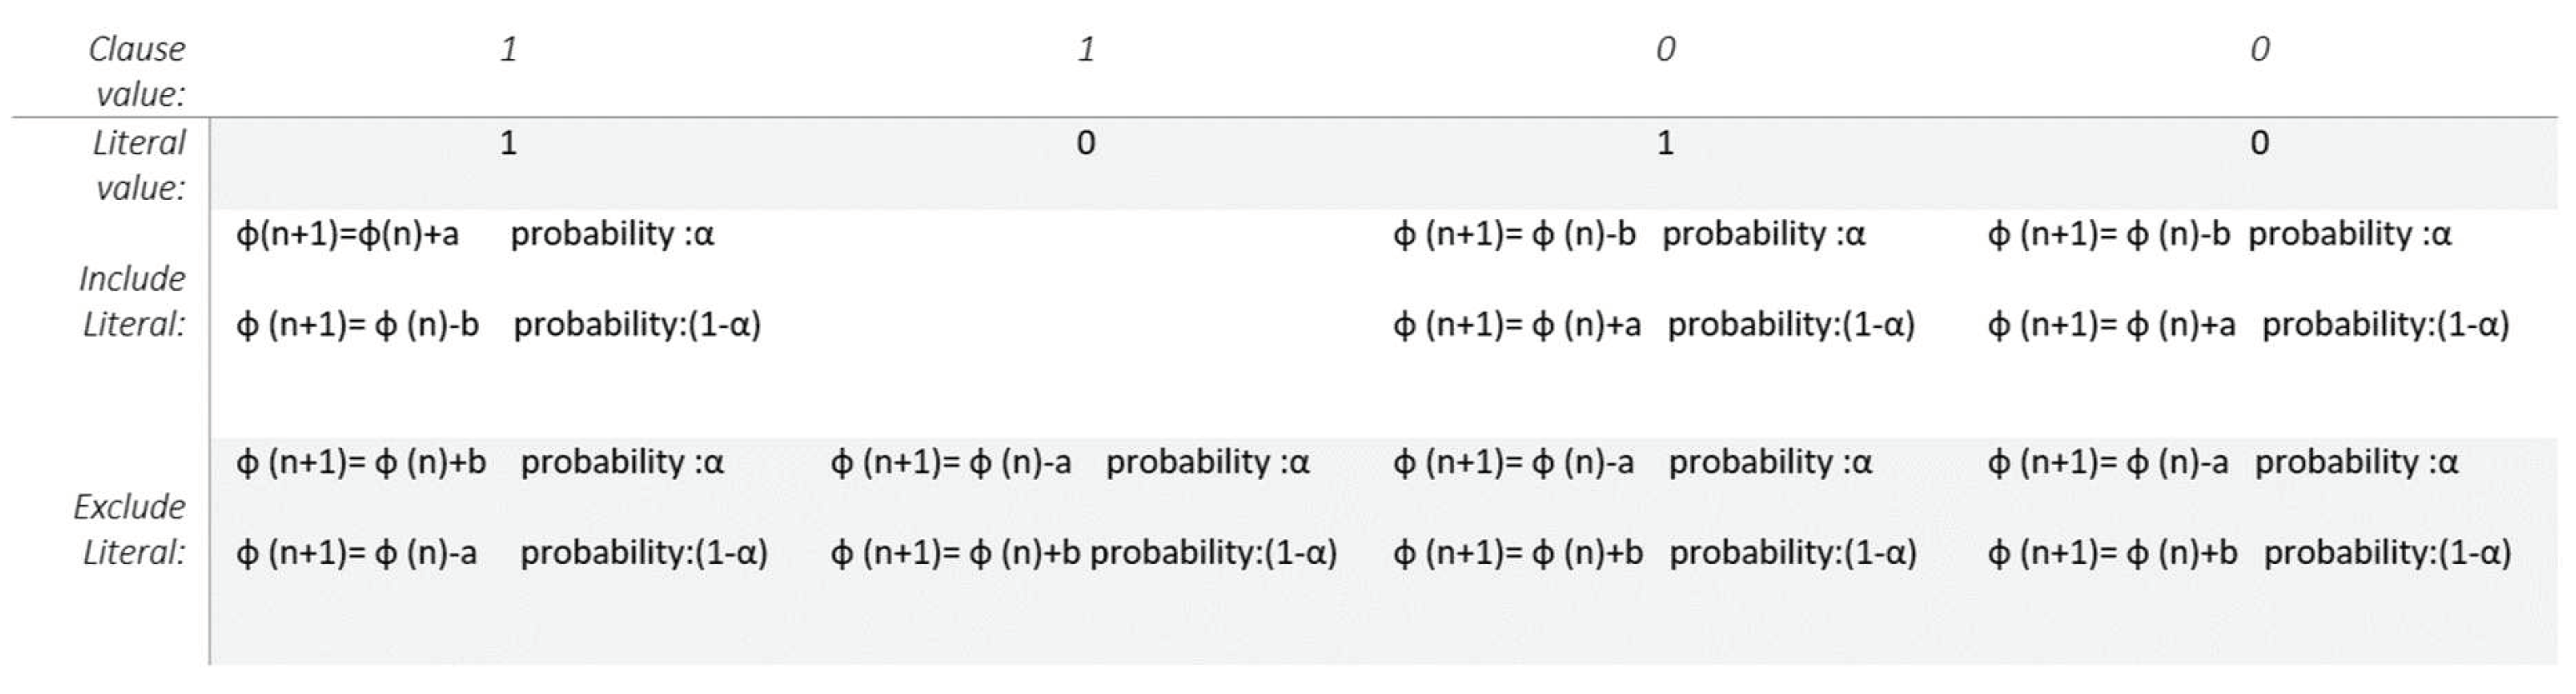Screen dimensions: 2576x694
Task: Select Literal value '0' under Clause value 1
Action: (1086, 142)
